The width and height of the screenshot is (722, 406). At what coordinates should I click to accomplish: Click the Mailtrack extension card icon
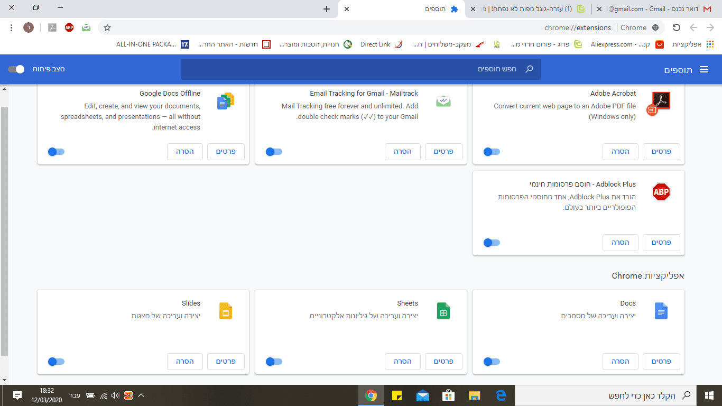point(443,101)
